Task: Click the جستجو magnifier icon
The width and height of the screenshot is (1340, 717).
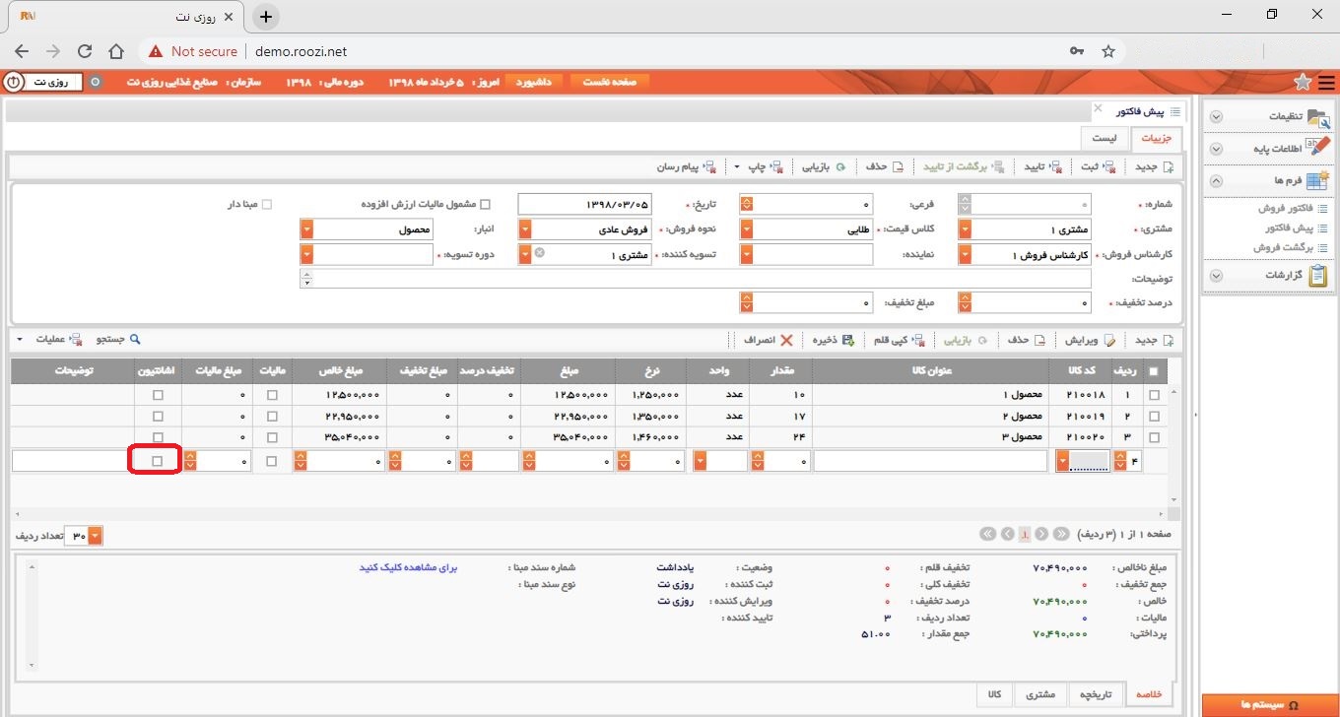Action: point(136,340)
